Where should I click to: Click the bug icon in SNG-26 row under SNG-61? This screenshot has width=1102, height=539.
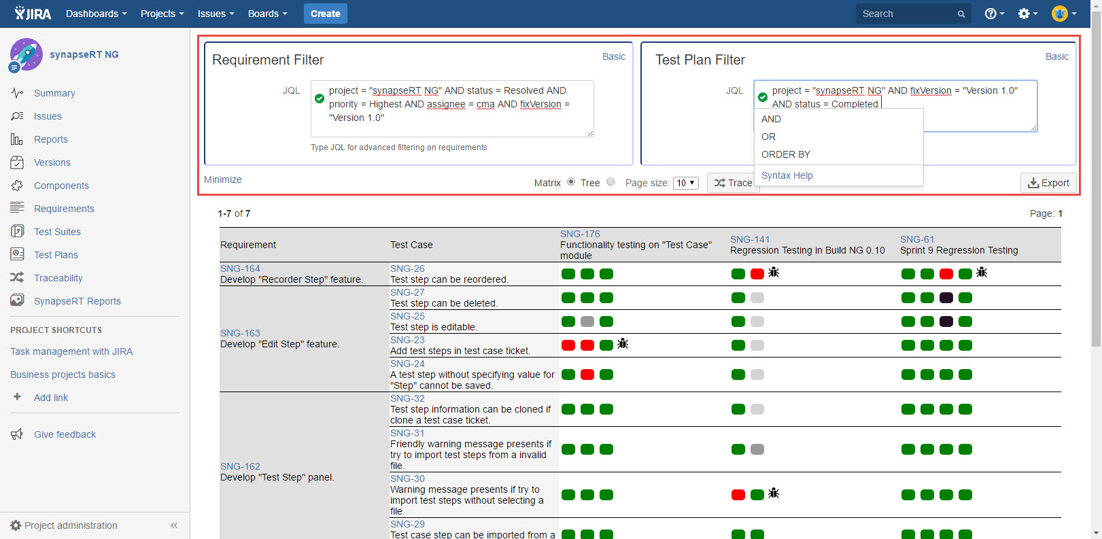click(x=981, y=273)
